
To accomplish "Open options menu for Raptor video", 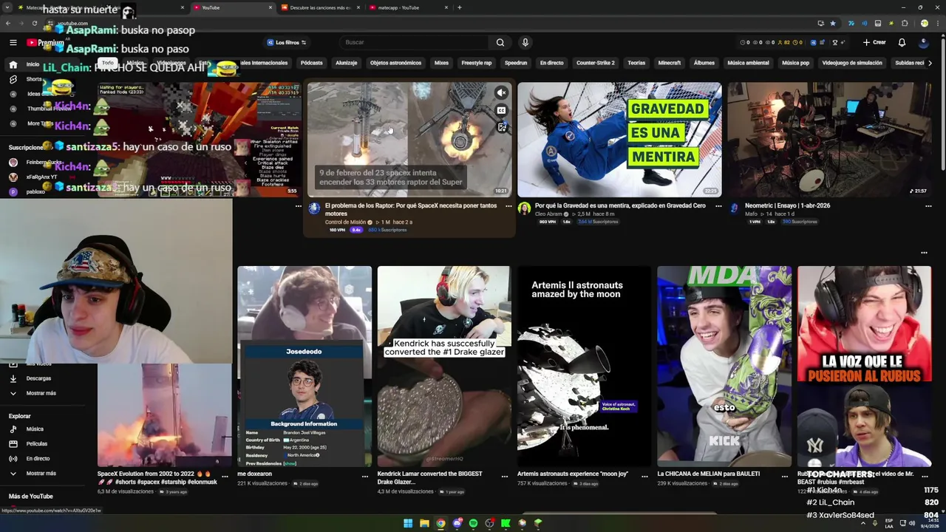I will pos(508,206).
